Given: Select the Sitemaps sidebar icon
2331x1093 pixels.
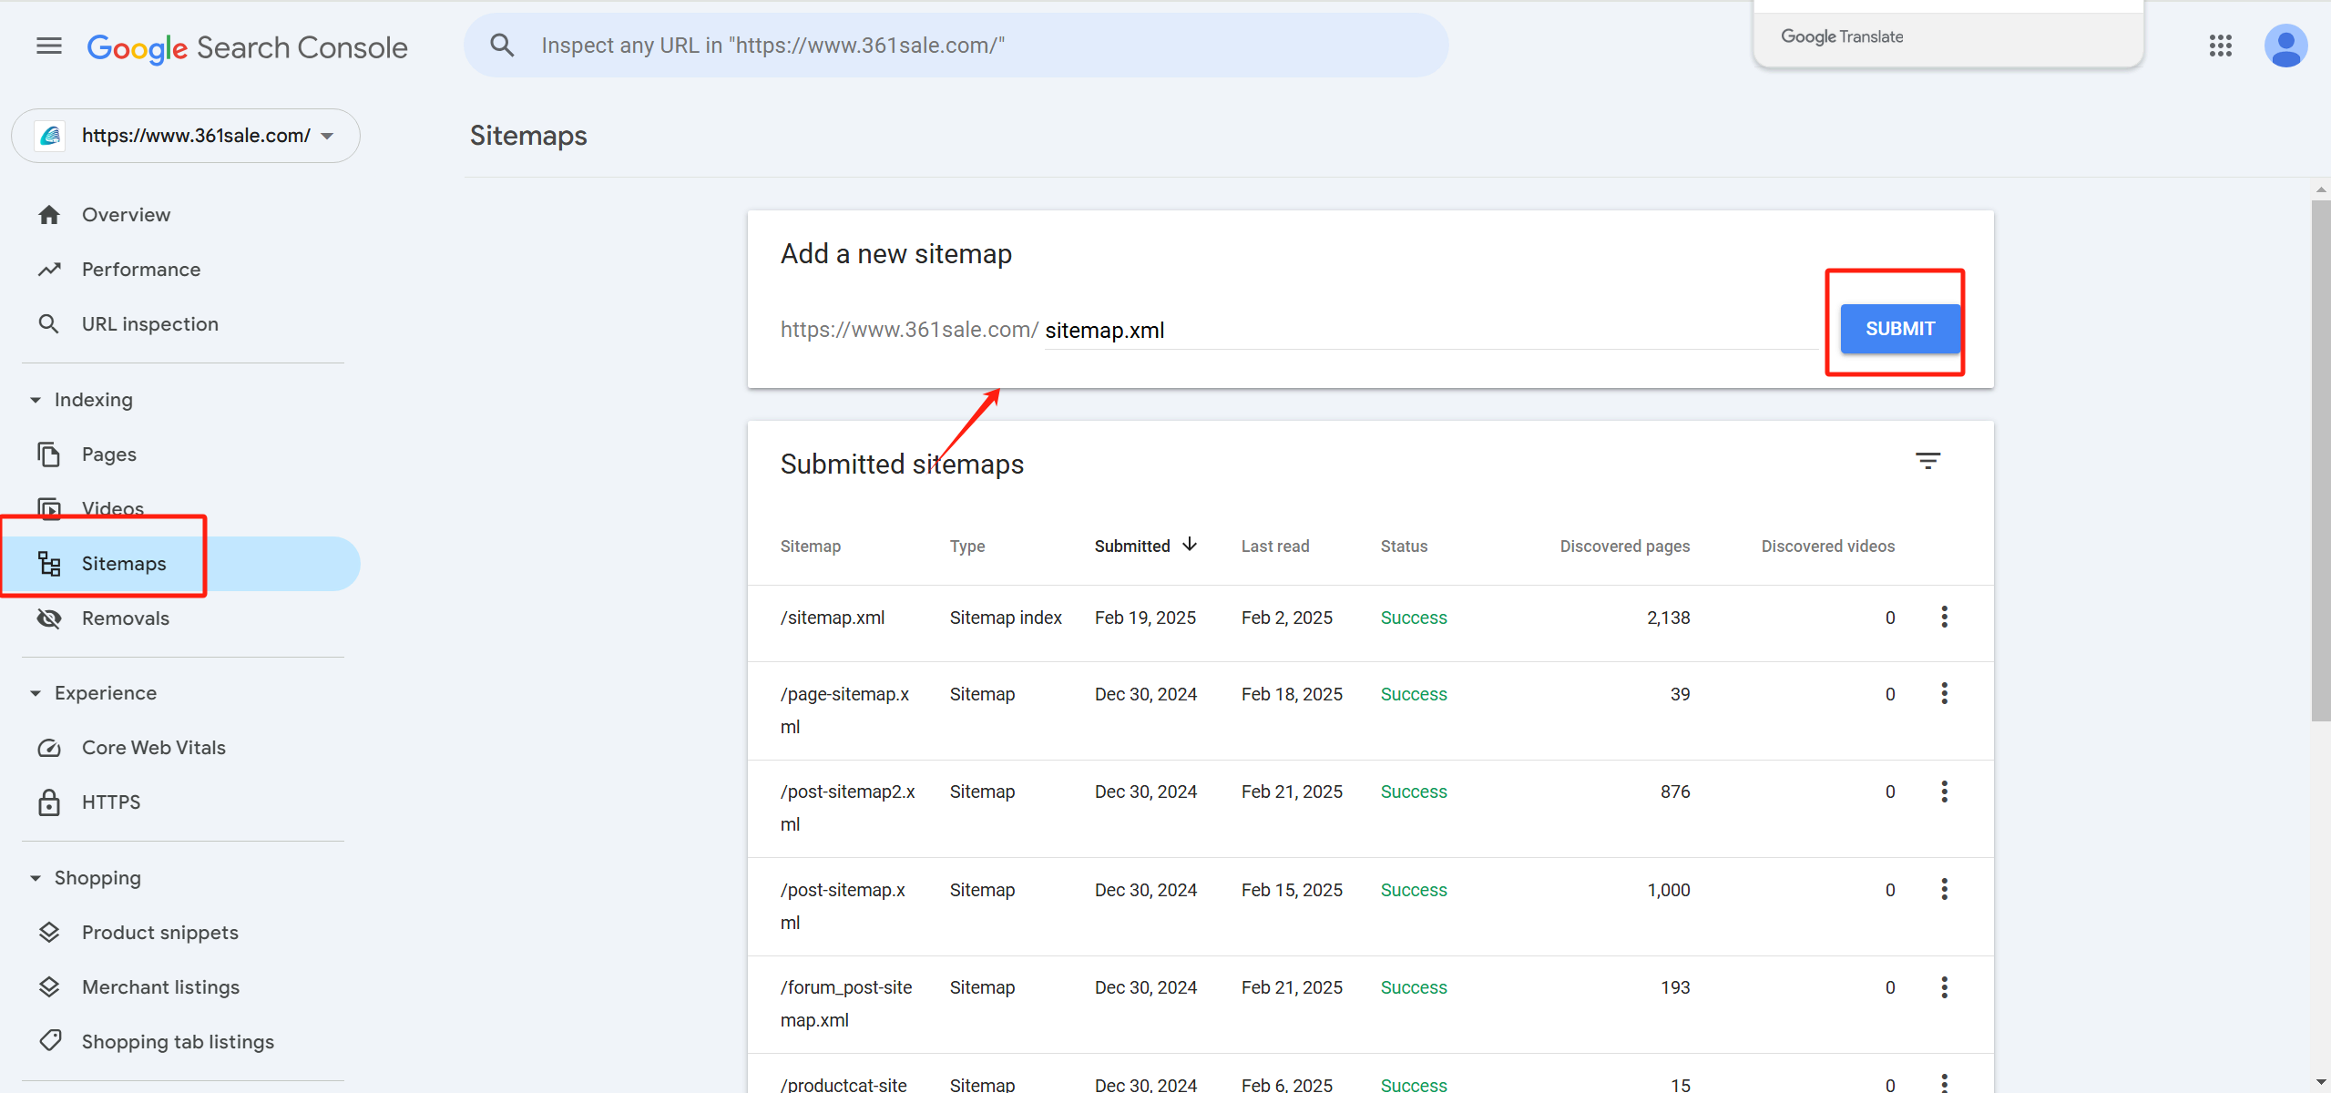Looking at the screenshot, I should pos(49,563).
